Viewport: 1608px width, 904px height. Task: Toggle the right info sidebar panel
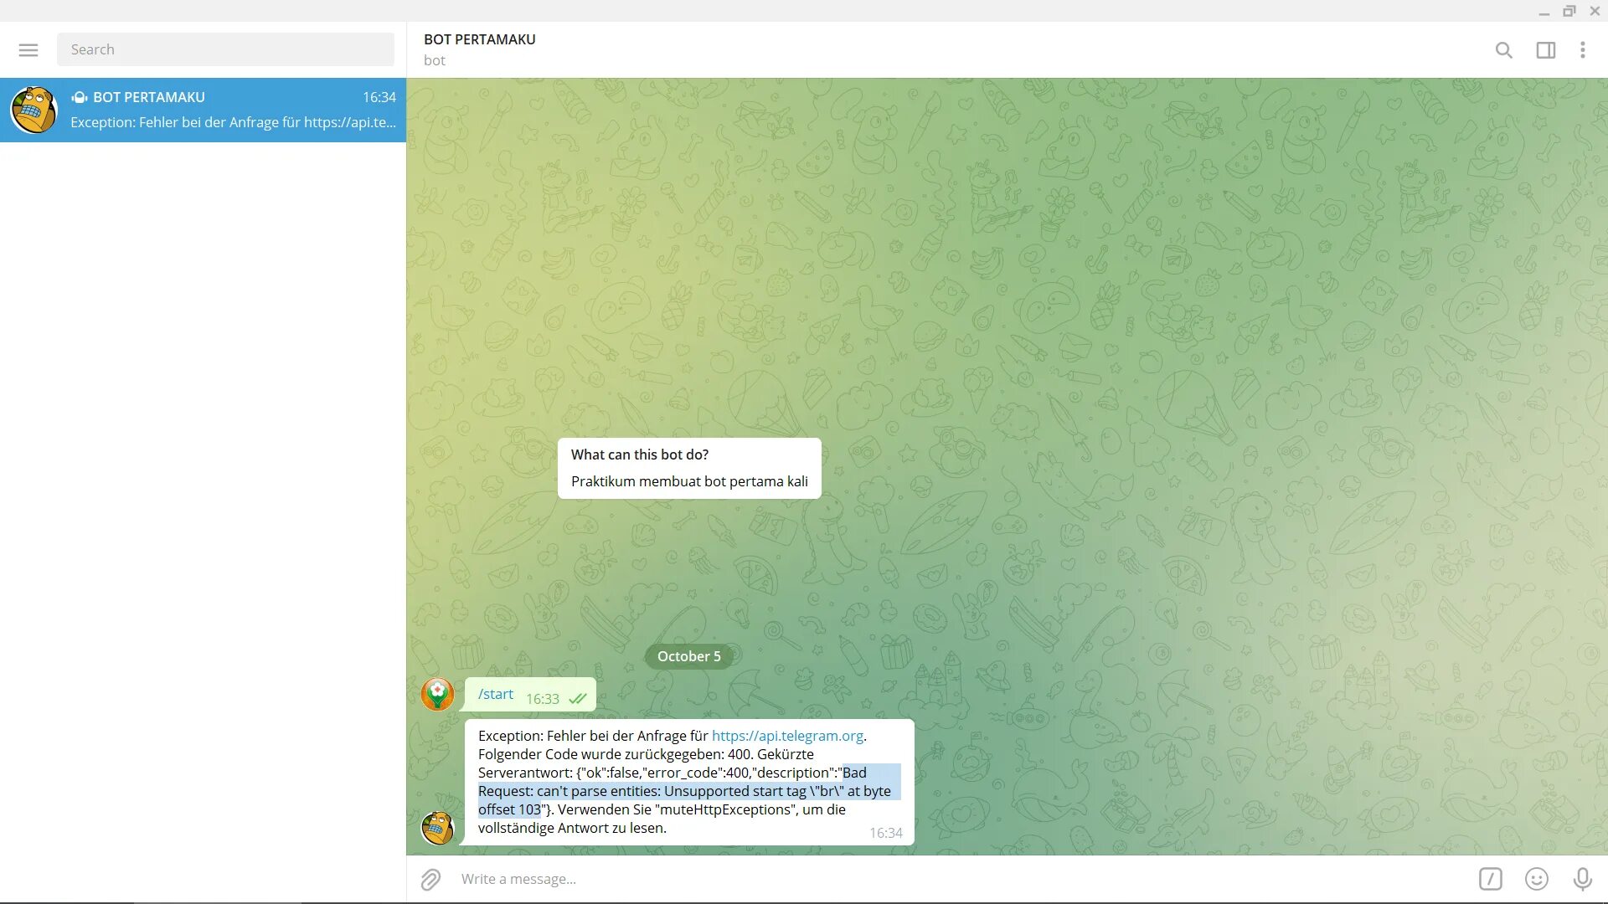click(1545, 50)
